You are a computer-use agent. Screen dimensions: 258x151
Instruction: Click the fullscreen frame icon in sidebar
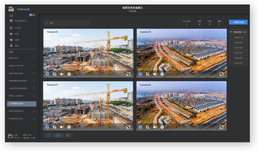pos(11,40)
